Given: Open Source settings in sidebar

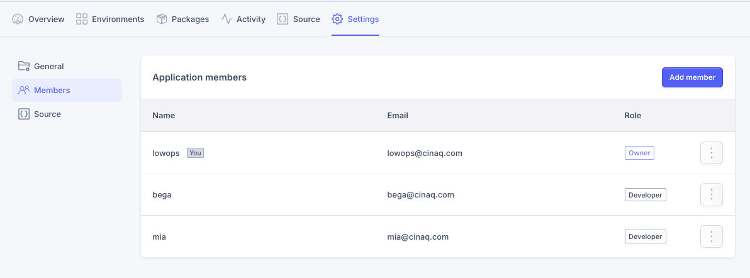Looking at the screenshot, I should 67,114.
